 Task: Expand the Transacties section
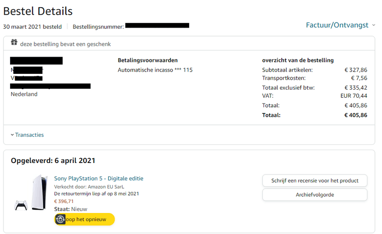tap(27, 135)
